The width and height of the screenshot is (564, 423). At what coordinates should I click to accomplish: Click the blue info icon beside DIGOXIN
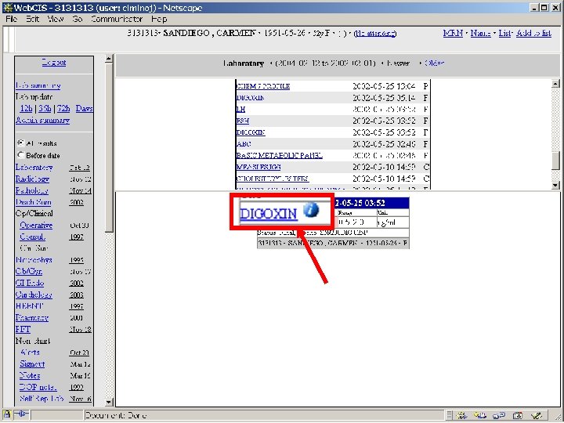point(311,210)
